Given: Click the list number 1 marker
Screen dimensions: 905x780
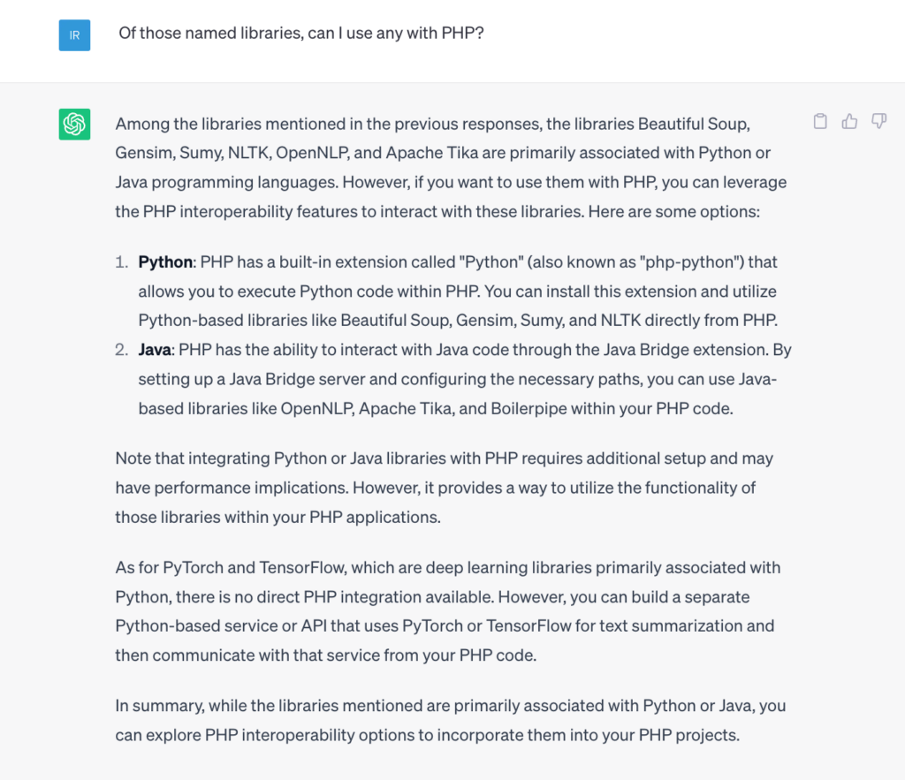Looking at the screenshot, I should pos(121,262).
